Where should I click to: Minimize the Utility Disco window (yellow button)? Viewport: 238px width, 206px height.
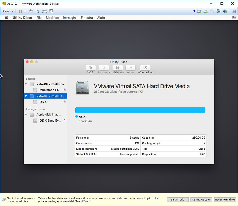click(x=32, y=62)
